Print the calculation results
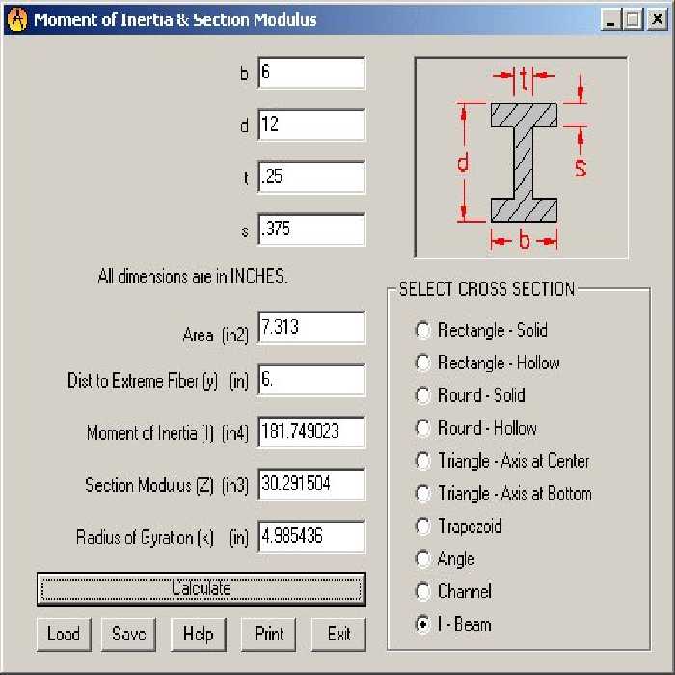This screenshot has height=675, width=675. click(x=268, y=634)
